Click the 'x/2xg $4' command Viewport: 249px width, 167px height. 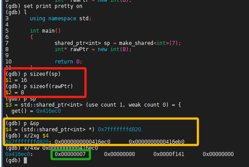[x=27, y=136]
